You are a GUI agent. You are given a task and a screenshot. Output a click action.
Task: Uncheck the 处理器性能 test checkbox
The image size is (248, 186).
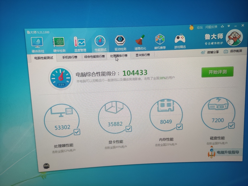tap(77, 132)
